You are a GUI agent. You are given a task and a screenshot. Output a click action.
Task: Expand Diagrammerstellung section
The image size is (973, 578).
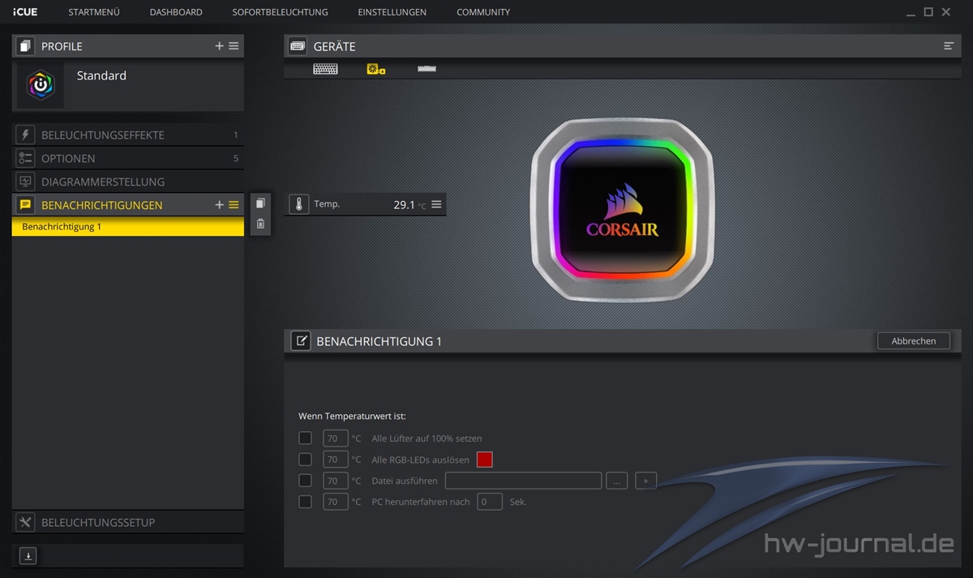(128, 182)
